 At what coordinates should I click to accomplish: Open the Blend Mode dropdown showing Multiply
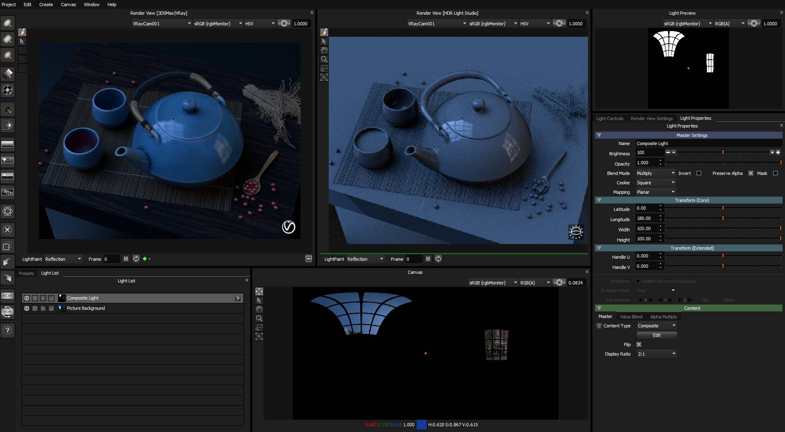pyautogui.click(x=656, y=173)
